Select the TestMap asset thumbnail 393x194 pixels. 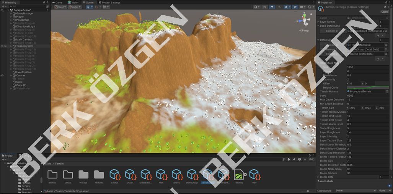[x=239, y=175]
